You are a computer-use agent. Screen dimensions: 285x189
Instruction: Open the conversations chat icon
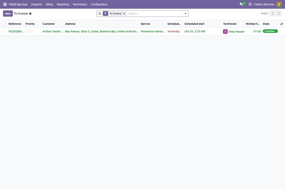point(241,4)
